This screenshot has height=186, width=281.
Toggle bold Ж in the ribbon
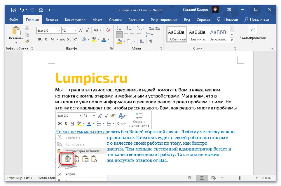pyautogui.click(x=39, y=40)
